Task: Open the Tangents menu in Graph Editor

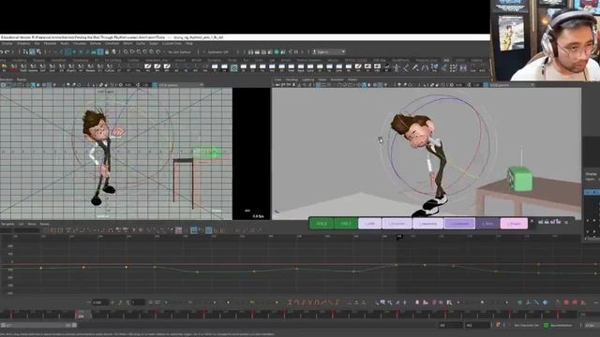Action: [7, 224]
